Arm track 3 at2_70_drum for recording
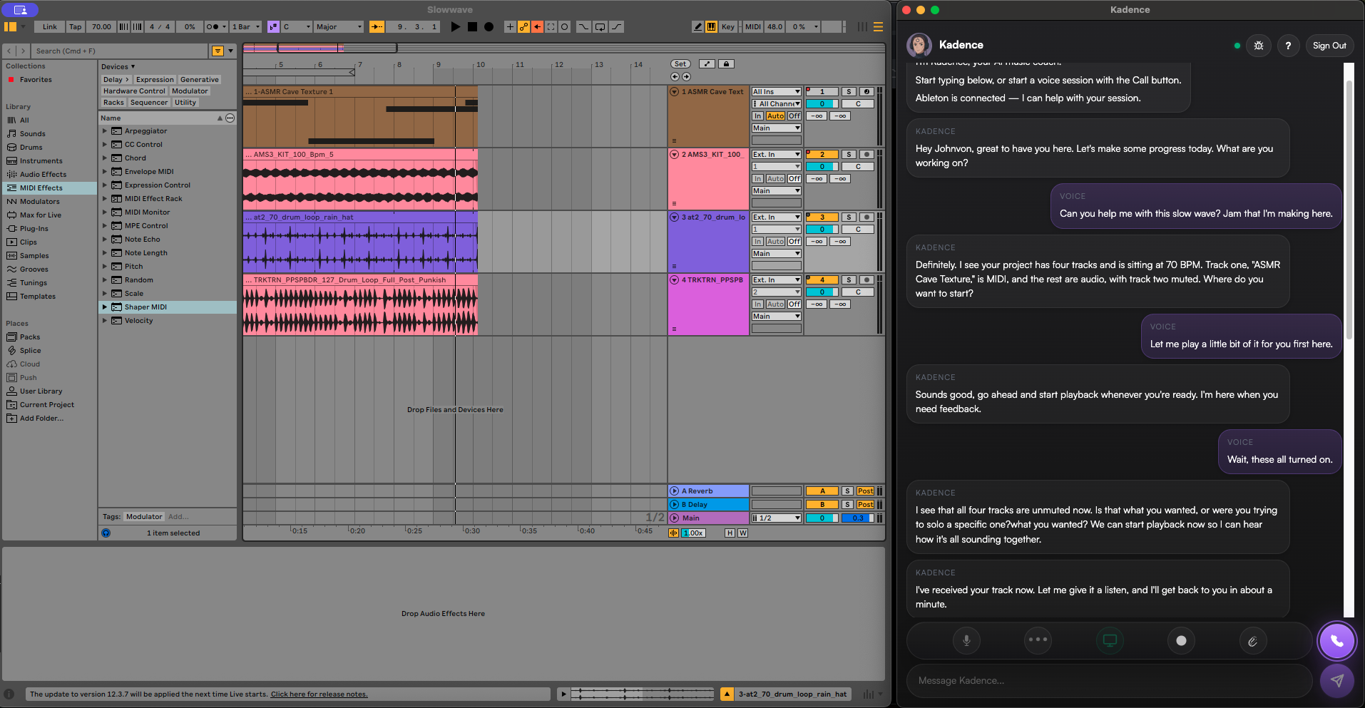 (x=866, y=217)
